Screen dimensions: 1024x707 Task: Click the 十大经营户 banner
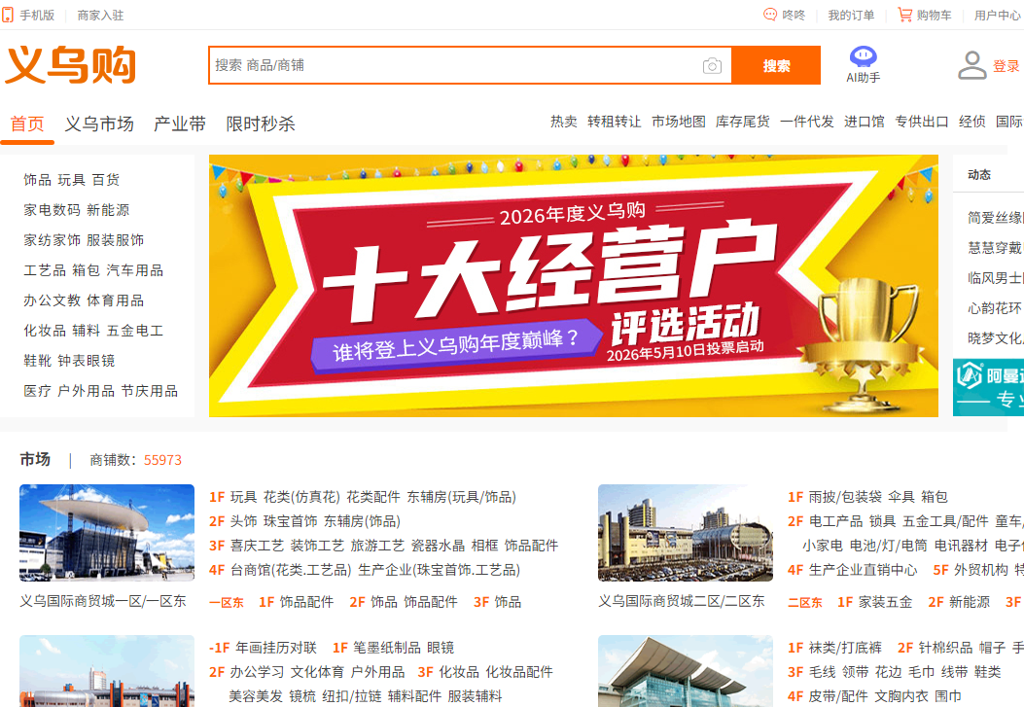click(x=574, y=286)
